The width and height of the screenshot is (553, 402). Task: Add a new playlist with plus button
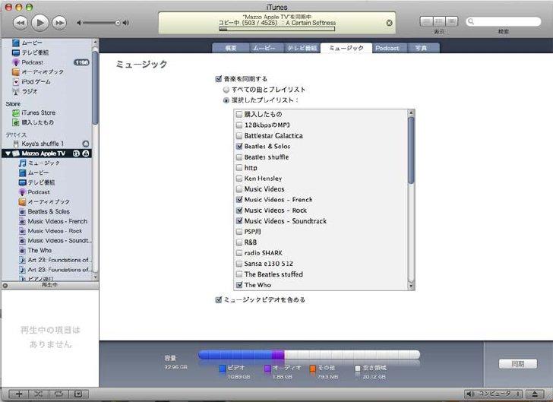[x=19, y=394]
